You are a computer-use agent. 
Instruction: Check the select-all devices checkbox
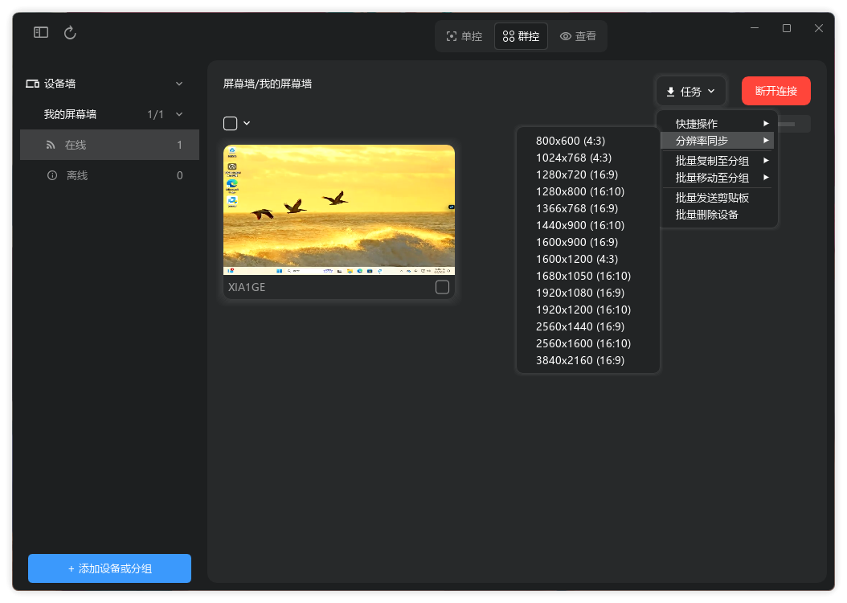230,123
